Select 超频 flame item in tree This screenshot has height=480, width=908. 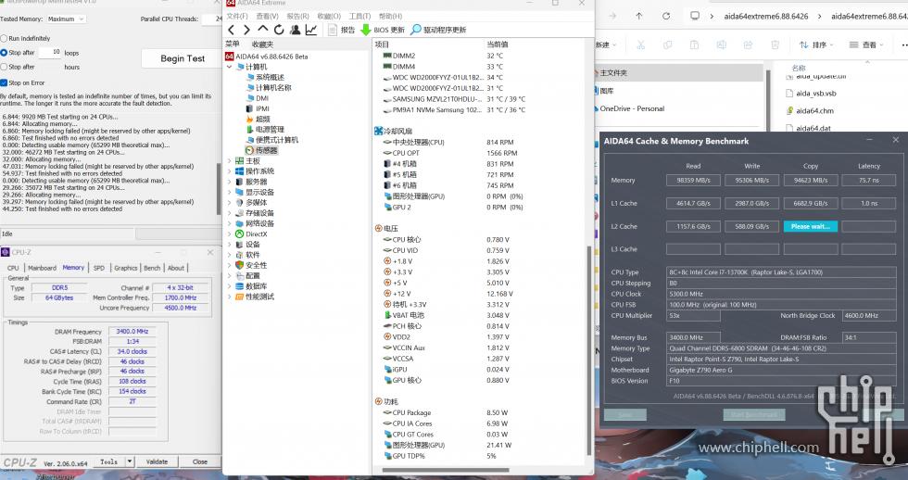[x=262, y=119]
